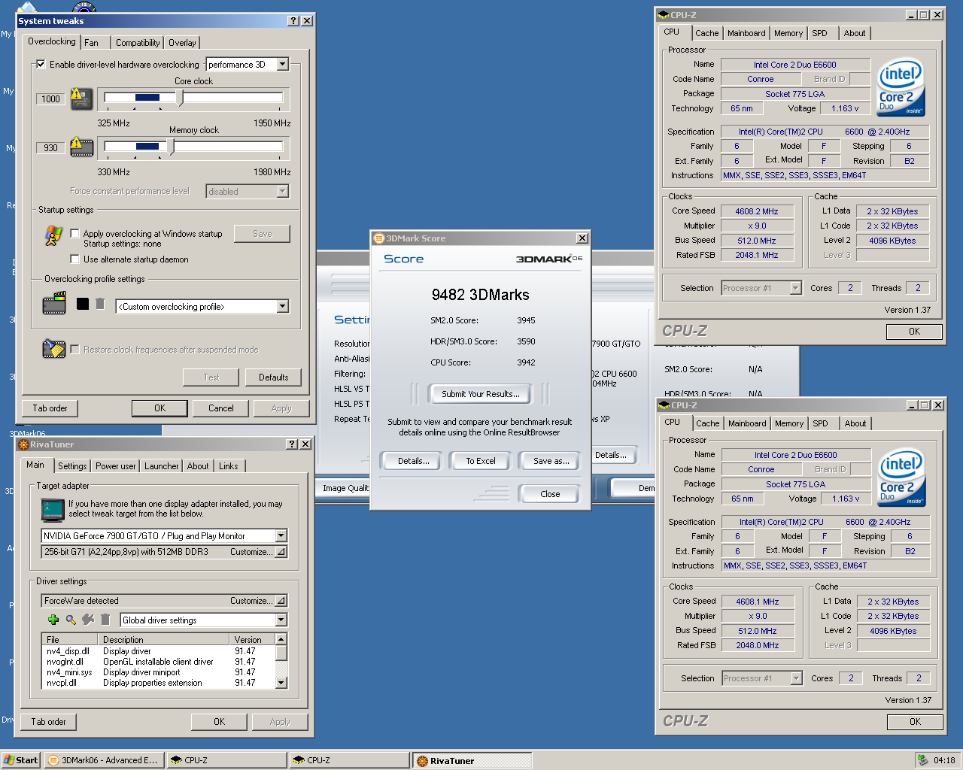Viewport: 963px width, 770px height.
Task: Open the NVIDIA GeForce 7900 GT/GTO adapter dropdown
Action: point(281,536)
